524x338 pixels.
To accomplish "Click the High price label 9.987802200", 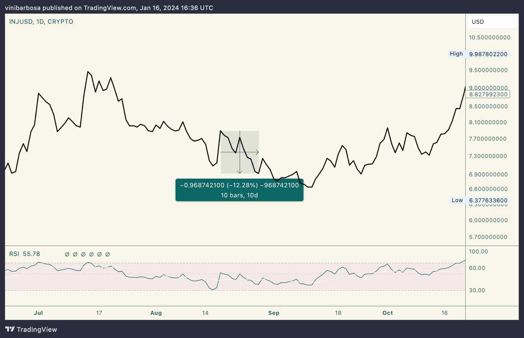I will click(488, 54).
